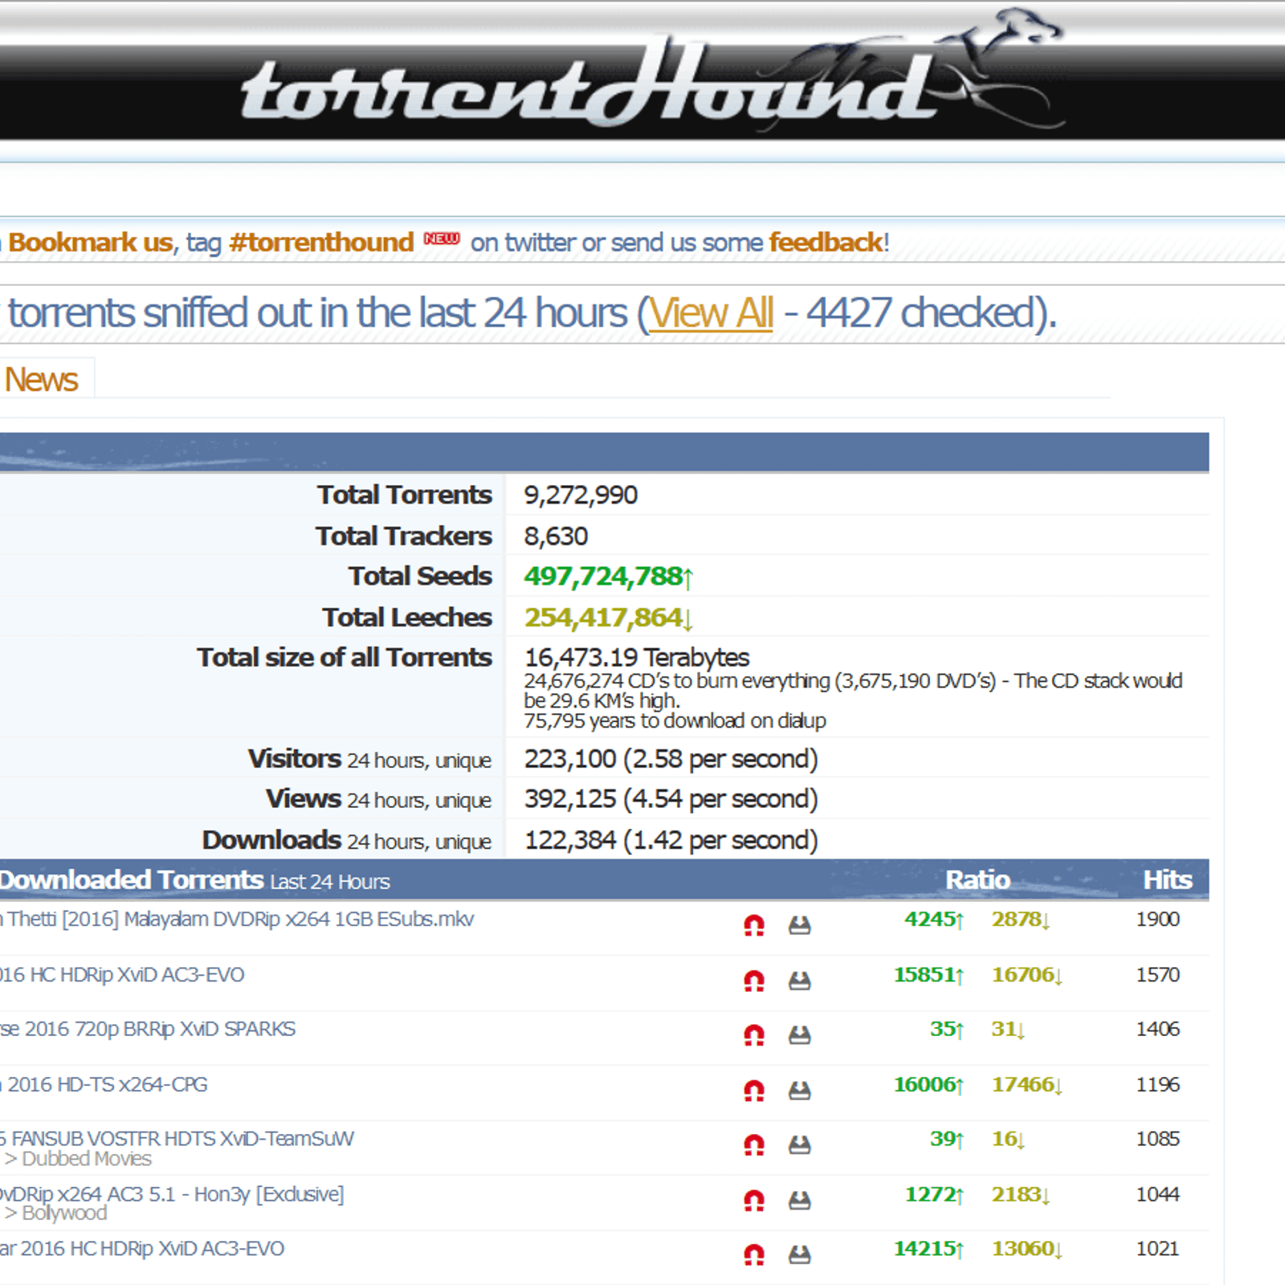Click the leech count 13060
This screenshot has width=1285, height=1285.
click(x=1026, y=1249)
